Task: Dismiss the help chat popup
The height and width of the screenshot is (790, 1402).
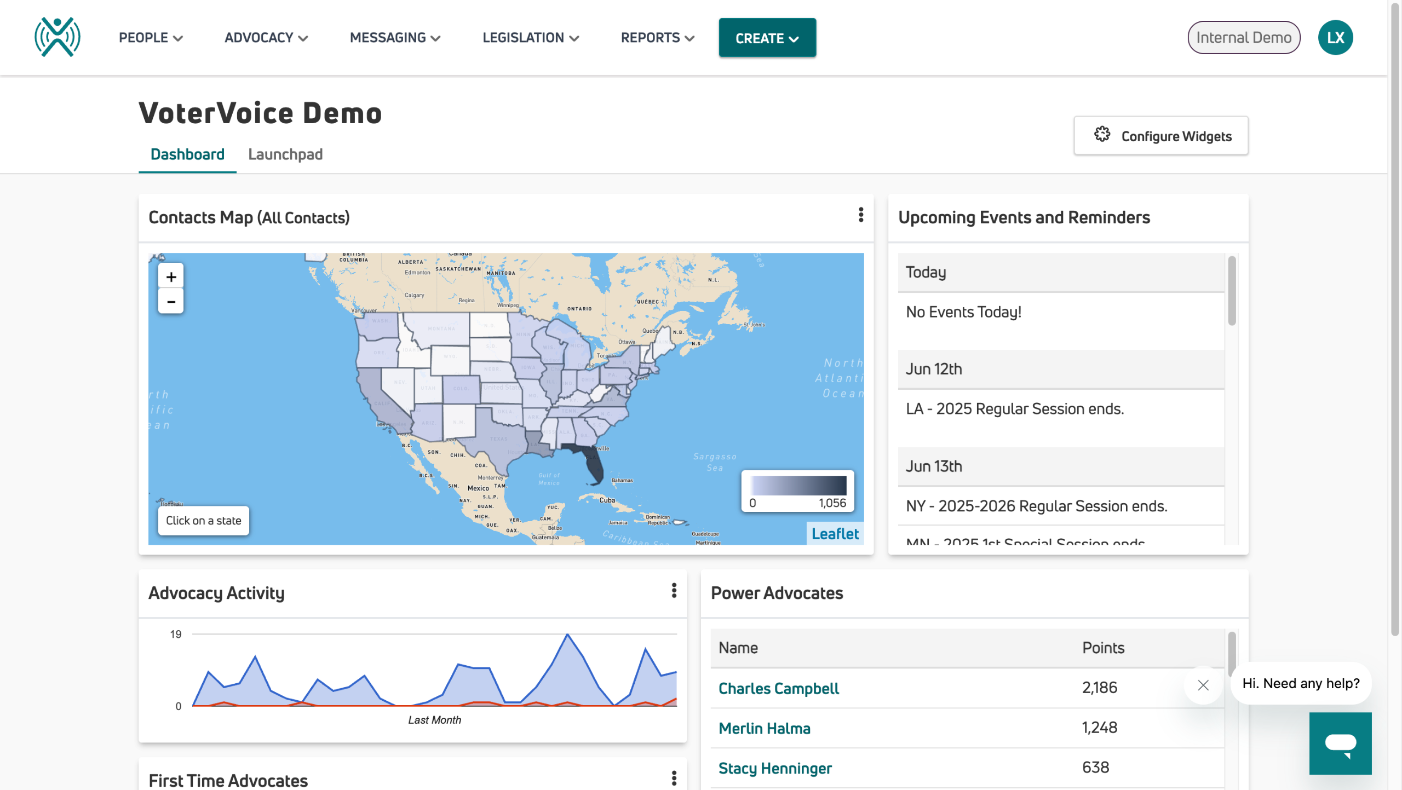Action: [1203, 685]
